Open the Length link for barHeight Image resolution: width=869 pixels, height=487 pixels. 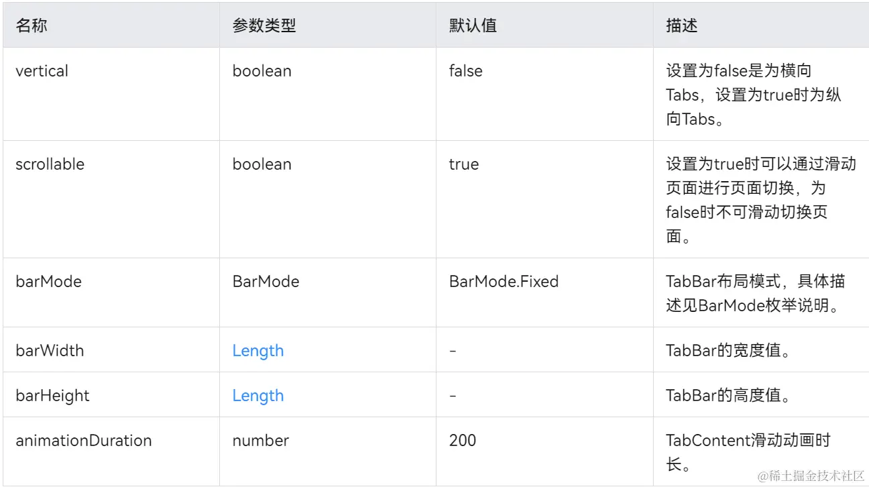pos(258,395)
